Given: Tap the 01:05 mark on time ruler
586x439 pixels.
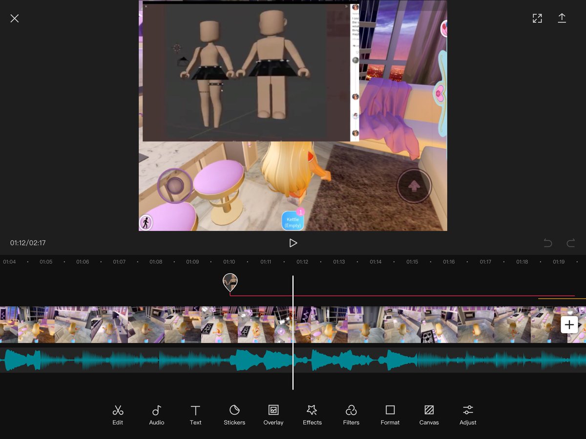Looking at the screenshot, I should pyautogui.click(x=46, y=262).
